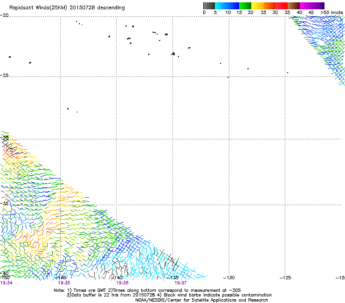Click the 'Times are GMT' note line
Screen dimensions: 345x303
coord(147,290)
